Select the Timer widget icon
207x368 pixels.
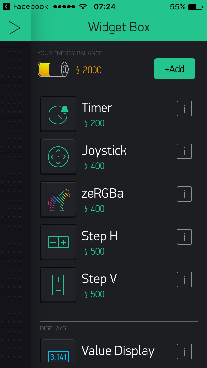pos(58,114)
